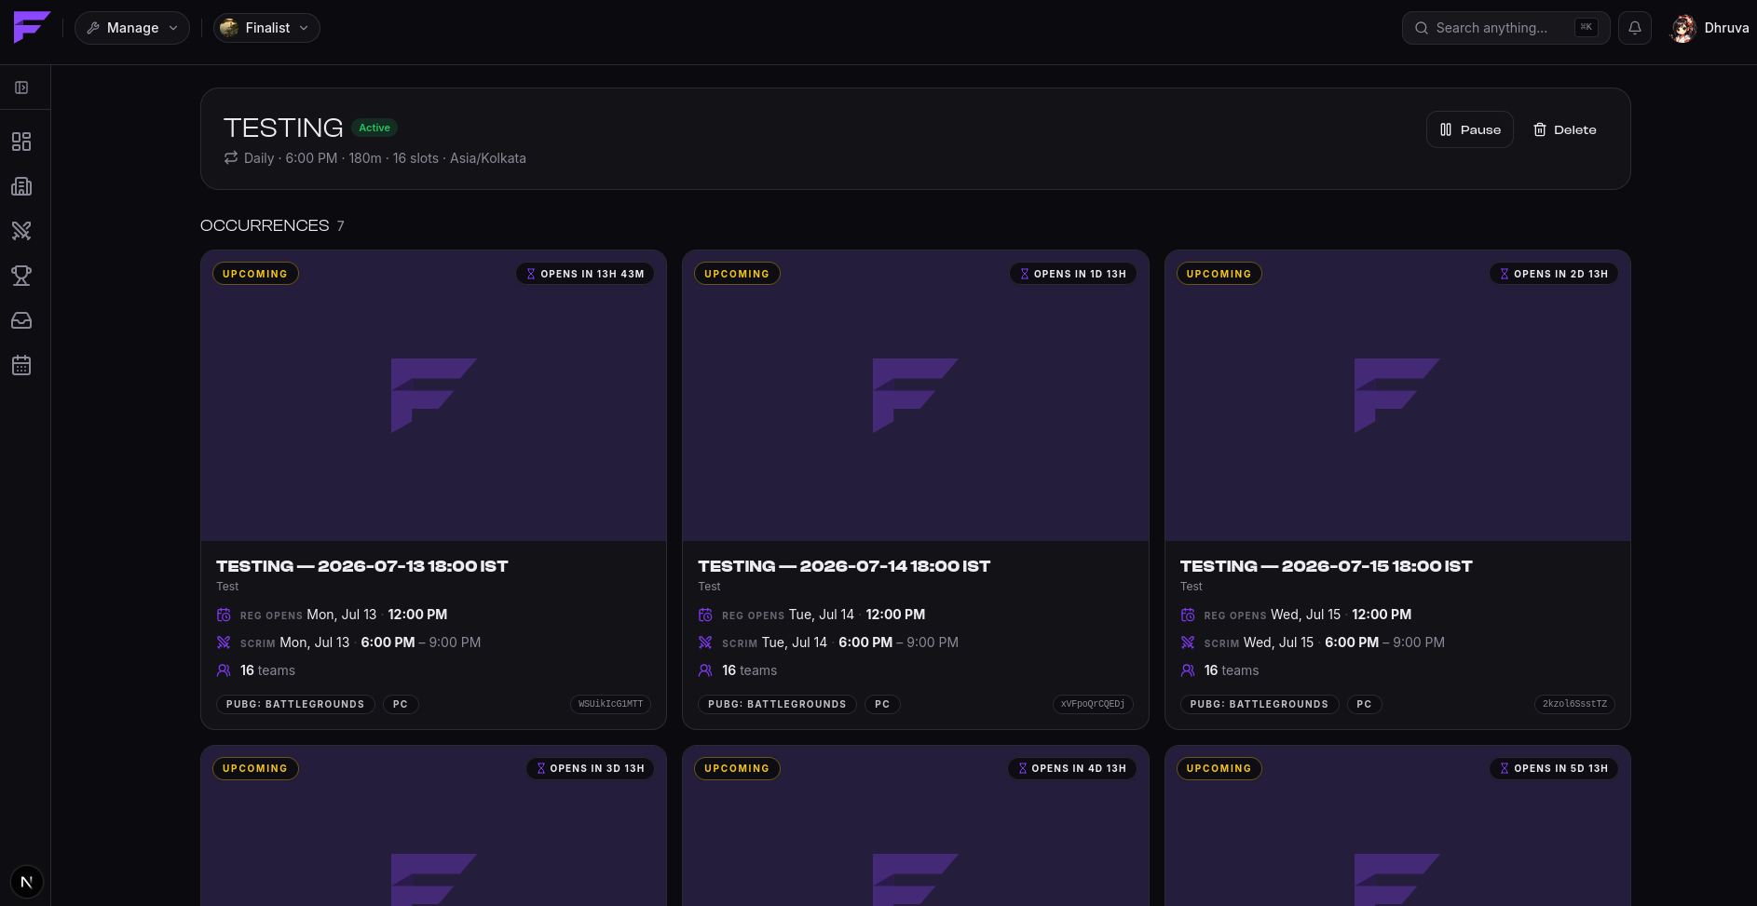Viewport: 1757px width, 906px height.
Task: Click reg opens calendar icon for Mon, Jul 13
Action: tap(224, 615)
